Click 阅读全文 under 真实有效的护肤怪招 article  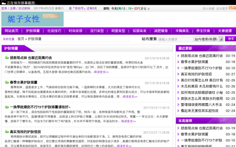[124, 146]
